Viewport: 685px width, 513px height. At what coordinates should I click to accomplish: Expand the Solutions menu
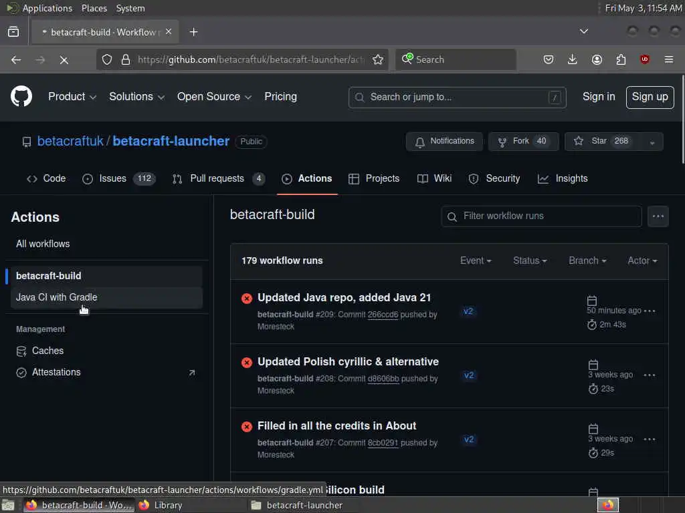(136, 96)
